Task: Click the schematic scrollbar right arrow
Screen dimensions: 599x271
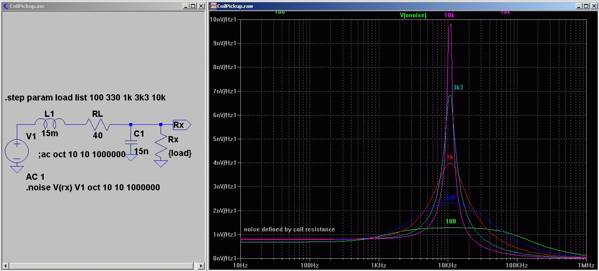Action: click(x=201, y=266)
